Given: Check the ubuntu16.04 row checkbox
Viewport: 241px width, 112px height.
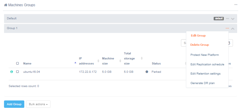Looking at the screenshot, I should 18,72.
